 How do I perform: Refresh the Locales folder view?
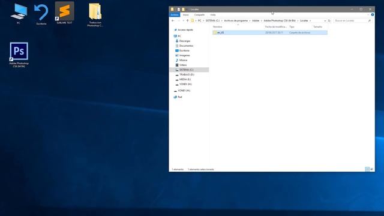329,20
